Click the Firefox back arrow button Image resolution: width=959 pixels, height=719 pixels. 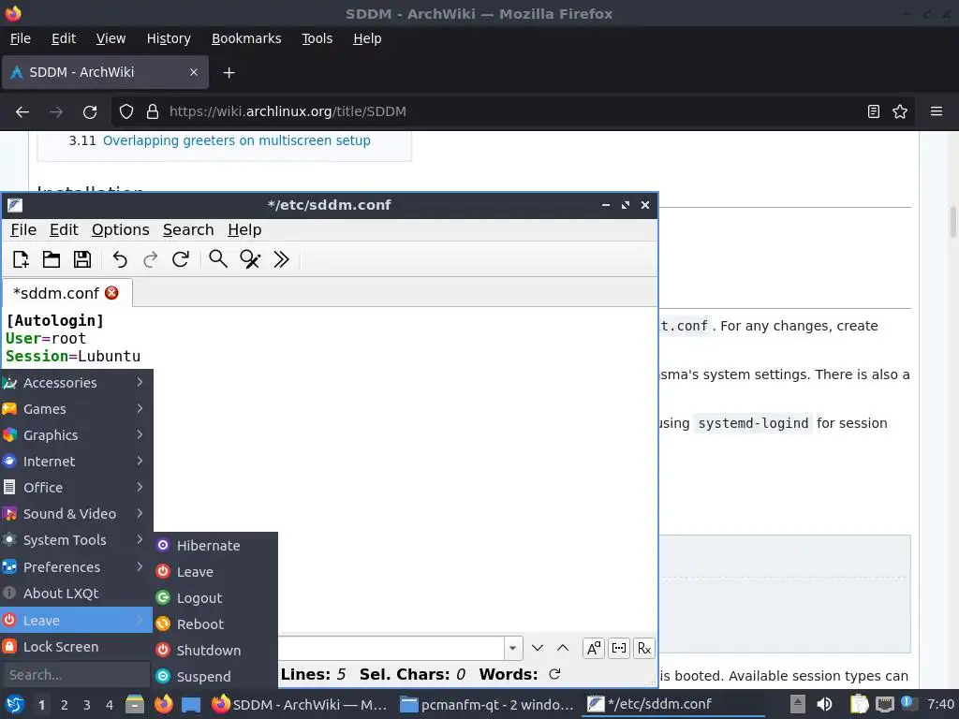click(x=22, y=112)
